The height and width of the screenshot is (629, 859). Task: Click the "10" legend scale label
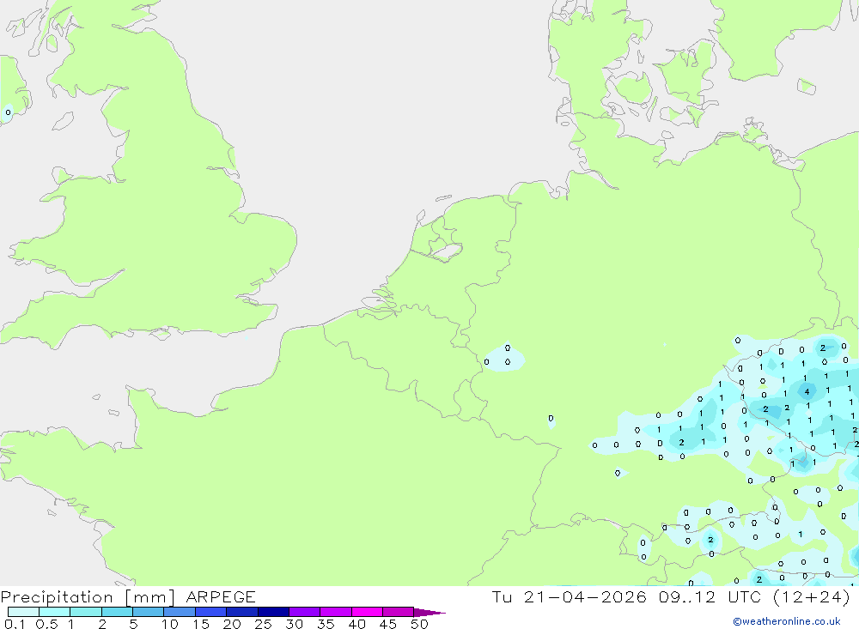pyautogui.click(x=170, y=624)
